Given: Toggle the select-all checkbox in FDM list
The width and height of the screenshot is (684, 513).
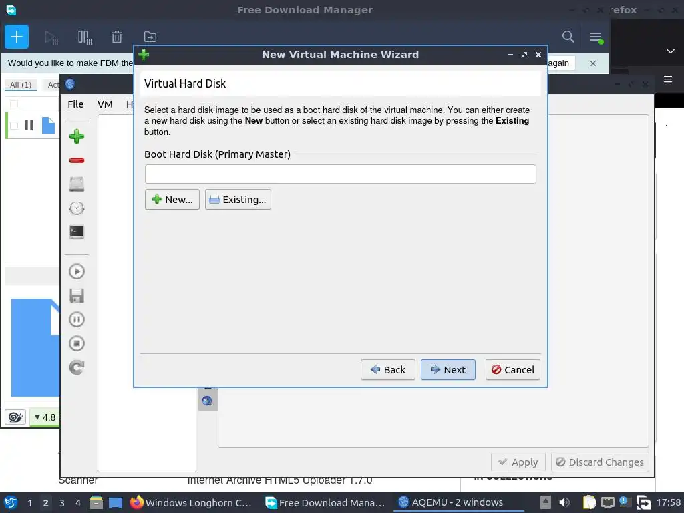Looking at the screenshot, I should (14, 104).
